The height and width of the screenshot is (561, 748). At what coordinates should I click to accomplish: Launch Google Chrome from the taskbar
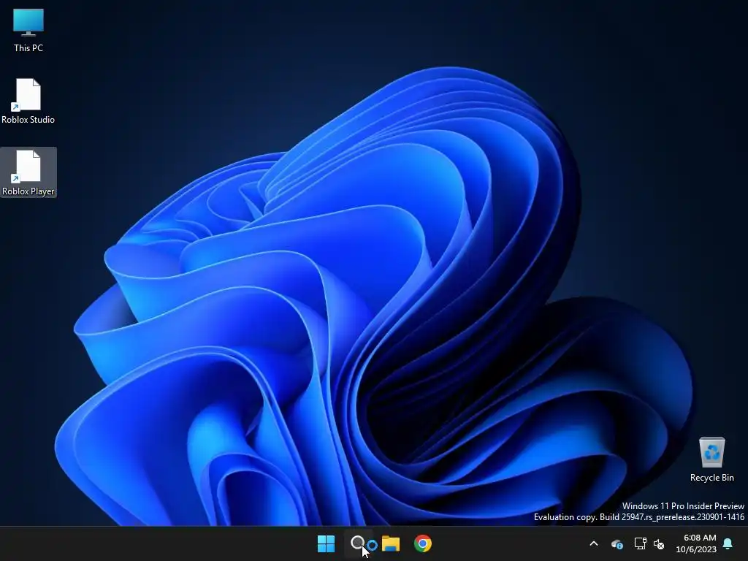click(x=423, y=543)
